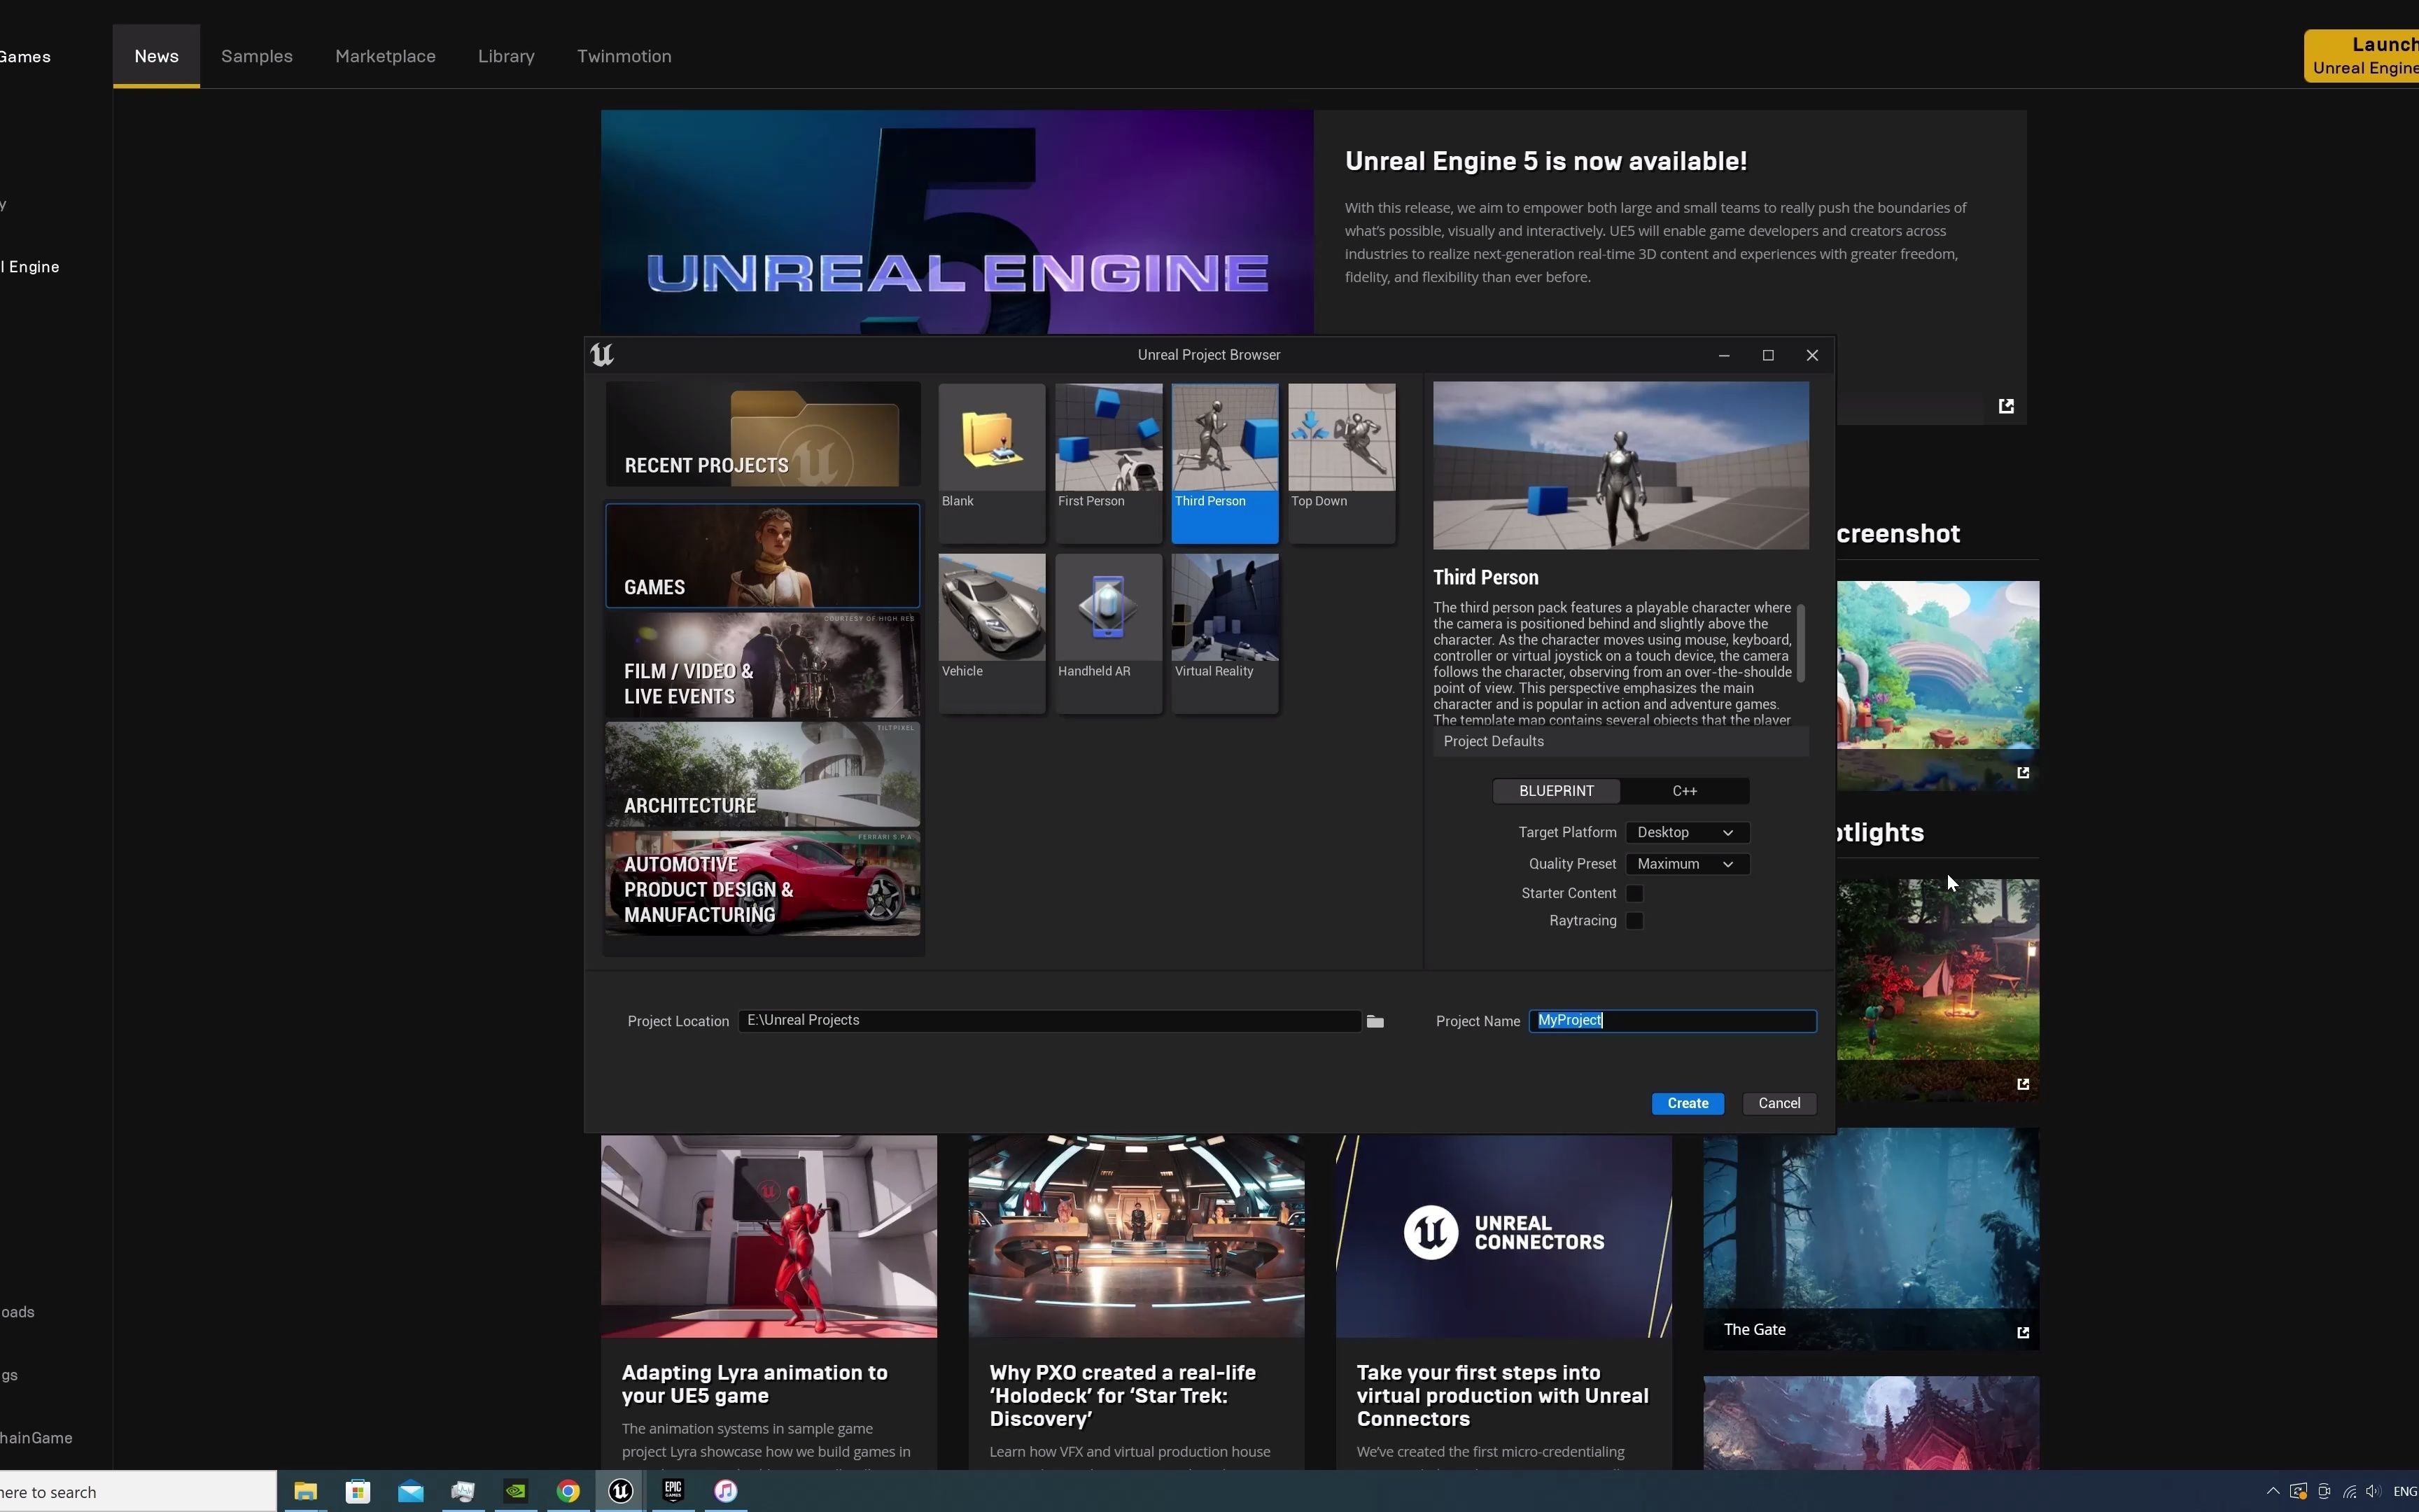The image size is (2419, 1512).
Task: Click the Unreal Engine sidebar item
Action: (30, 267)
